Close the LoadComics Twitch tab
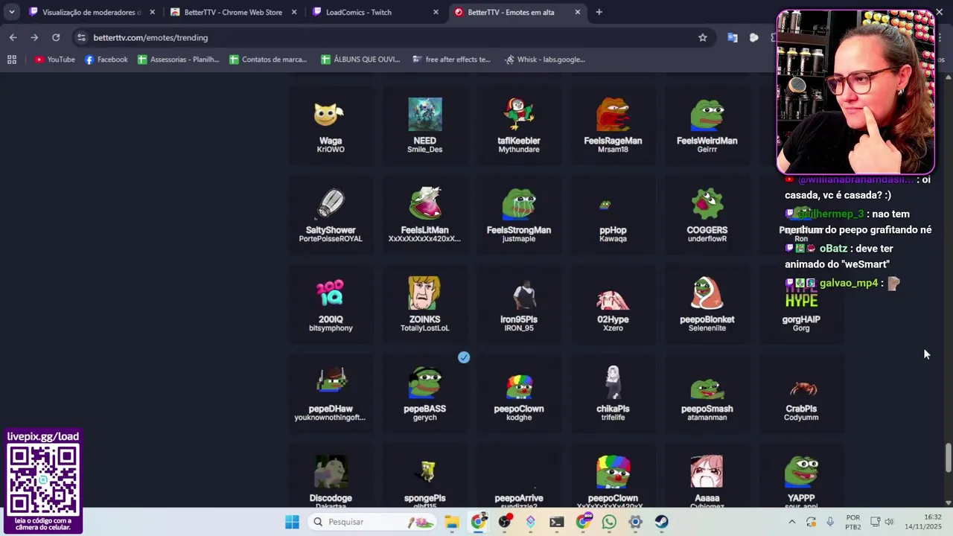This screenshot has height=536, width=953. click(436, 12)
